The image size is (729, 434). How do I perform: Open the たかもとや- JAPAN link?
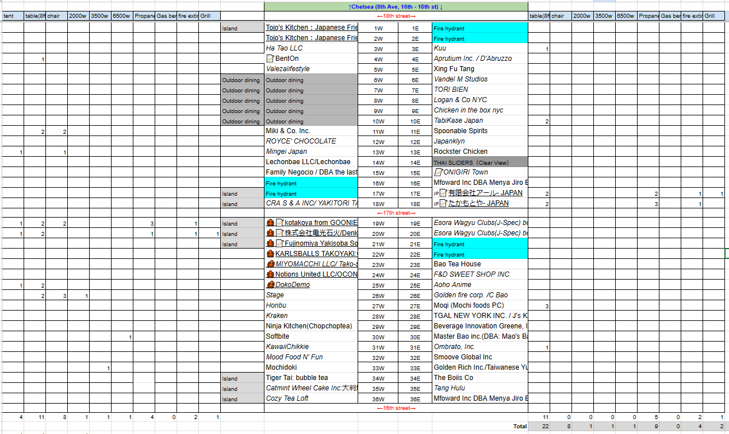[478, 203]
